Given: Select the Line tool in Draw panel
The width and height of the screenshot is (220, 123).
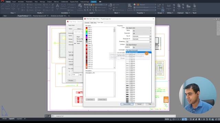Looking at the screenshot, I should pyautogui.click(x=3, y=6).
